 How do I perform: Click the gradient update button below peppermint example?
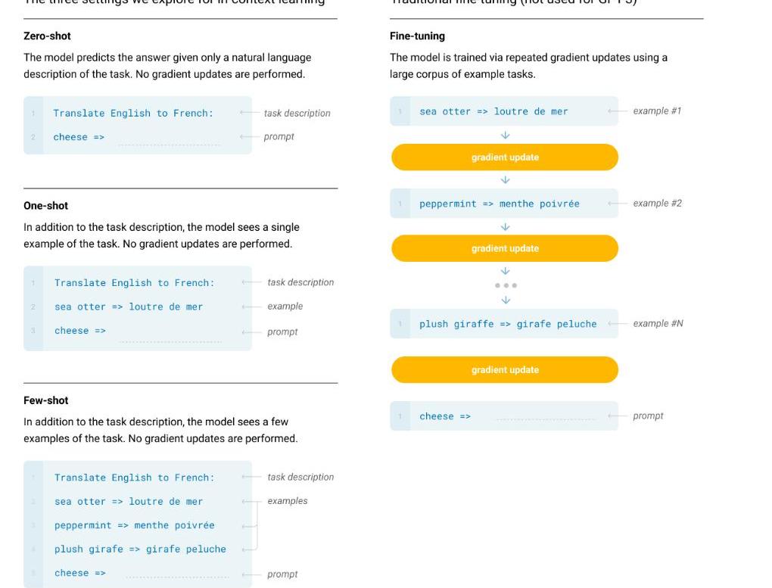(505, 248)
